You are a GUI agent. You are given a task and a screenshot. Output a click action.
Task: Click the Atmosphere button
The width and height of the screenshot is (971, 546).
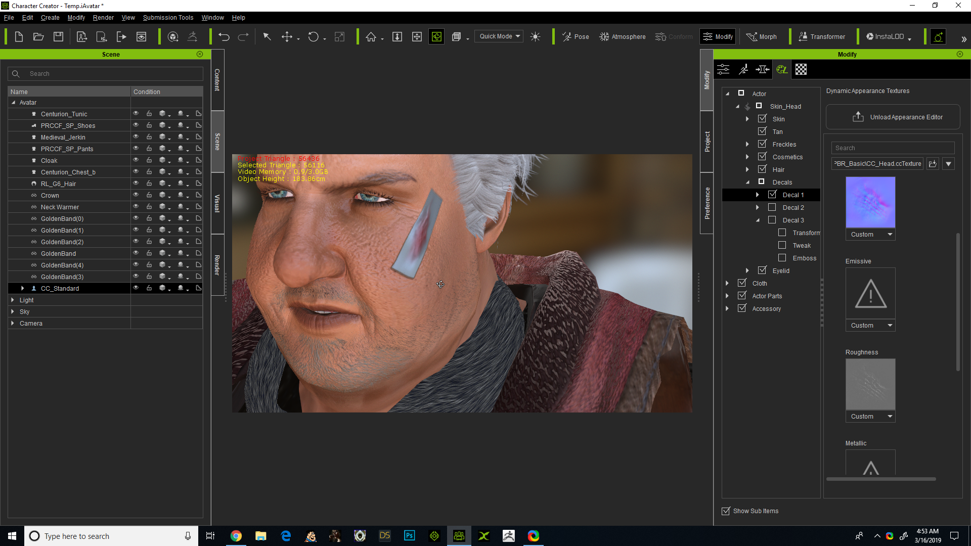tap(623, 37)
